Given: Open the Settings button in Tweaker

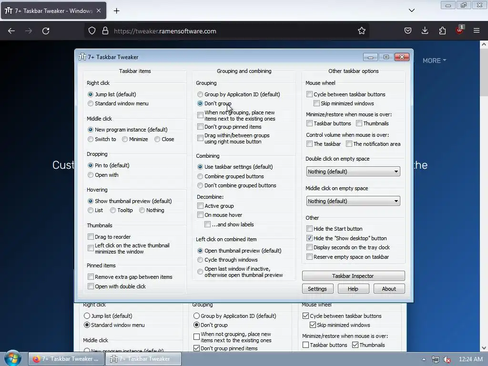Looking at the screenshot, I should (x=317, y=289).
